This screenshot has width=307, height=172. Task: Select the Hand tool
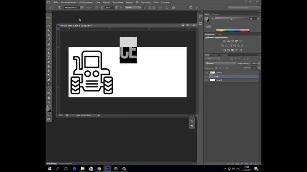(x=49, y=97)
